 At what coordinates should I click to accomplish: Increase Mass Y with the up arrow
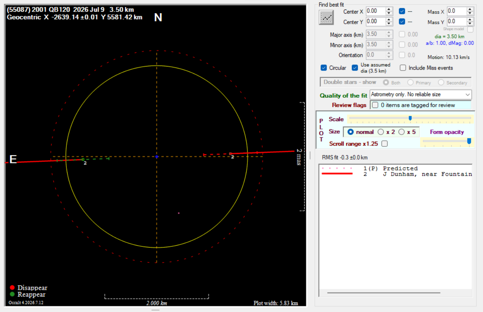[x=470, y=20]
